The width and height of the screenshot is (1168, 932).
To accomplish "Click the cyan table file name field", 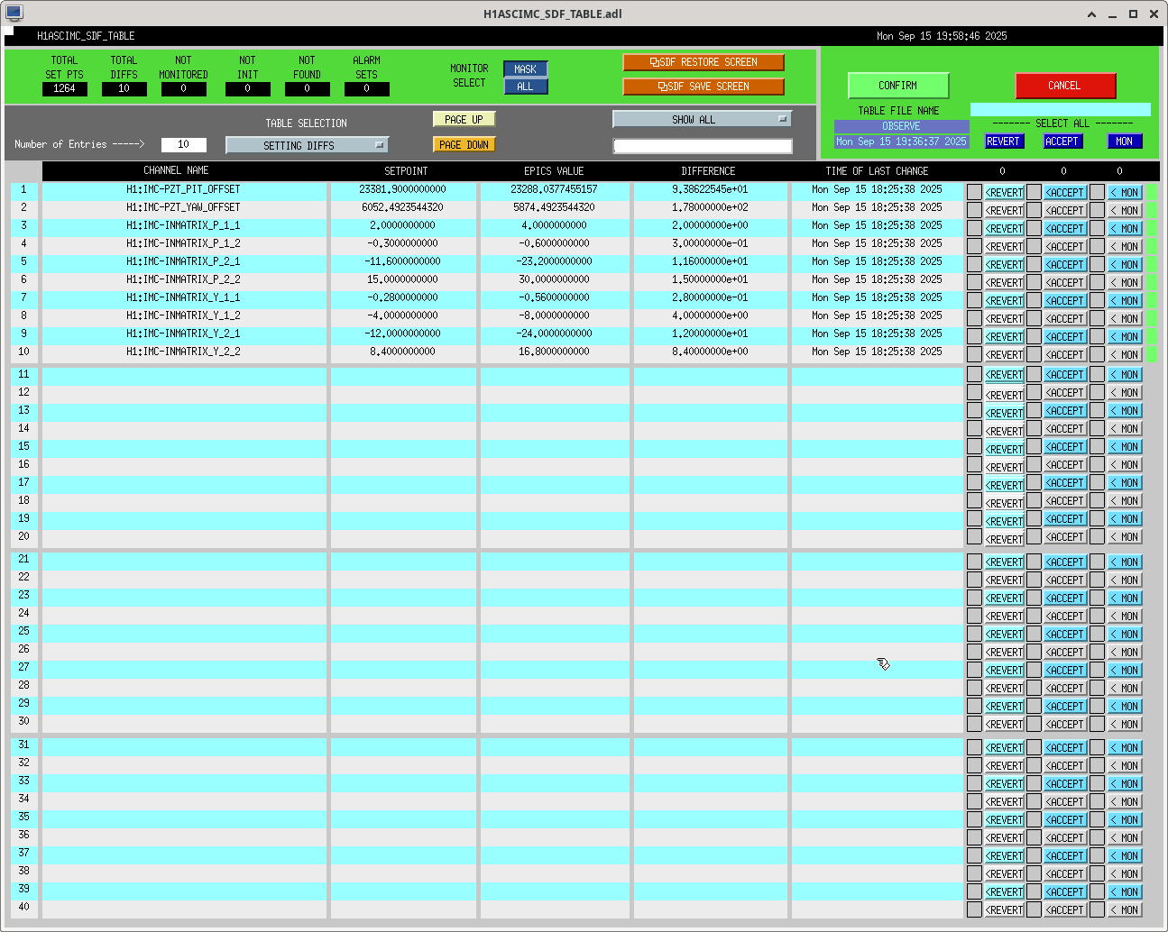I will 1060,110.
